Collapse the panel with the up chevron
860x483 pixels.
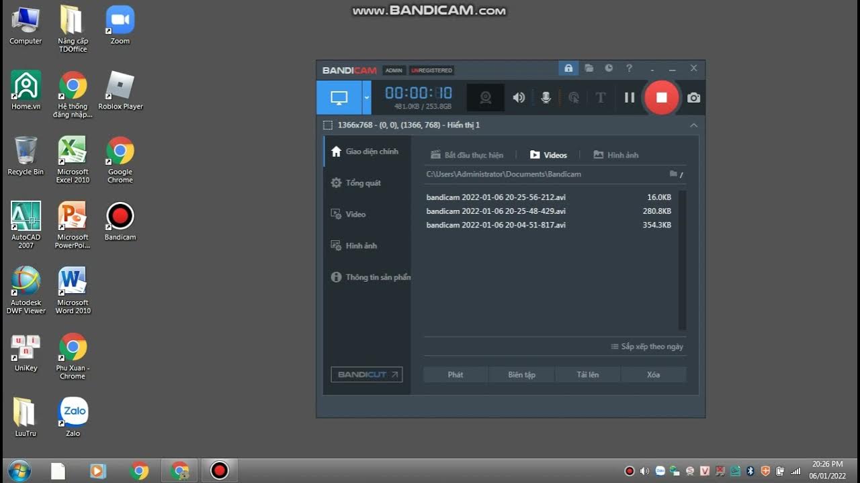[x=693, y=125]
